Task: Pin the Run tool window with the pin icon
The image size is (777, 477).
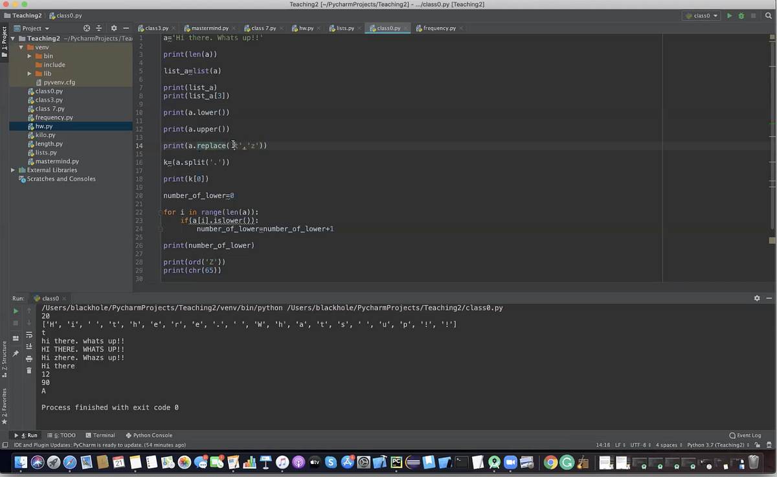Action: click(x=16, y=353)
